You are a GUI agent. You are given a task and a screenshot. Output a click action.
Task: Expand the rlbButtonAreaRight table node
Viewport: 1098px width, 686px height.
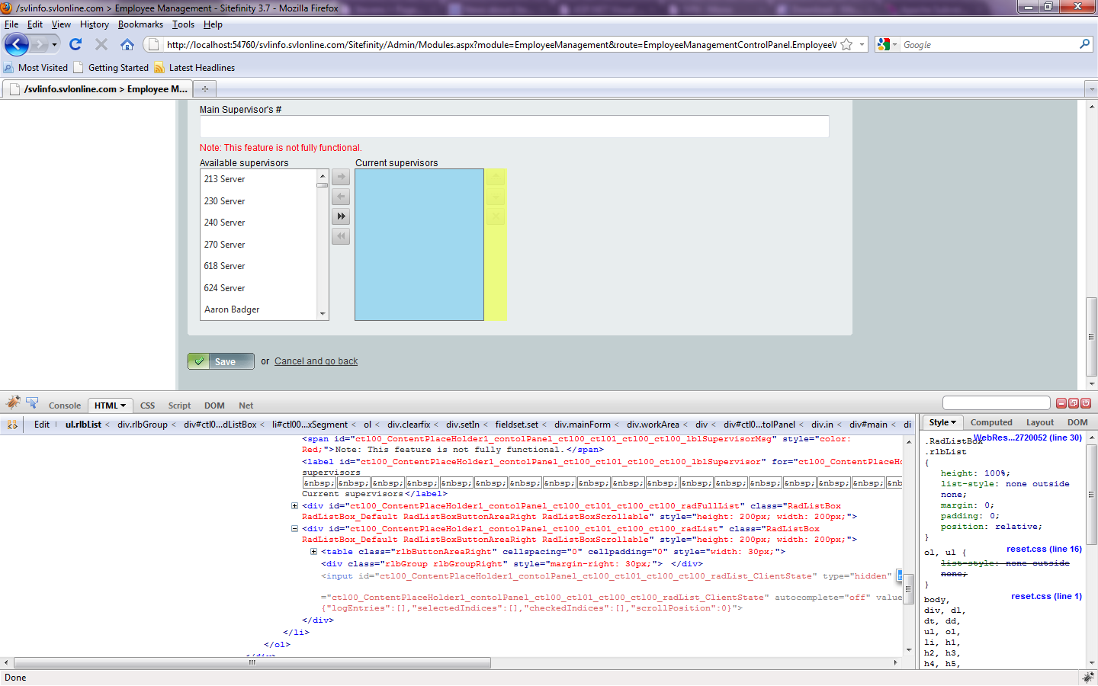pyautogui.click(x=313, y=551)
